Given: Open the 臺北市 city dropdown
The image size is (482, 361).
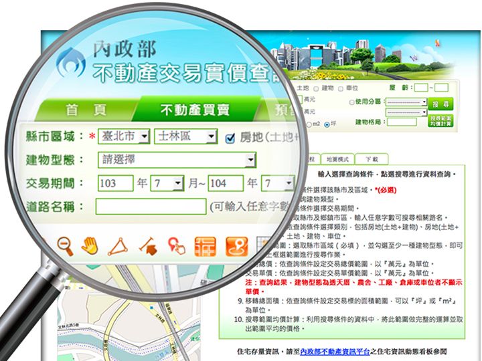Looking at the screenshot, I should pos(124,136).
